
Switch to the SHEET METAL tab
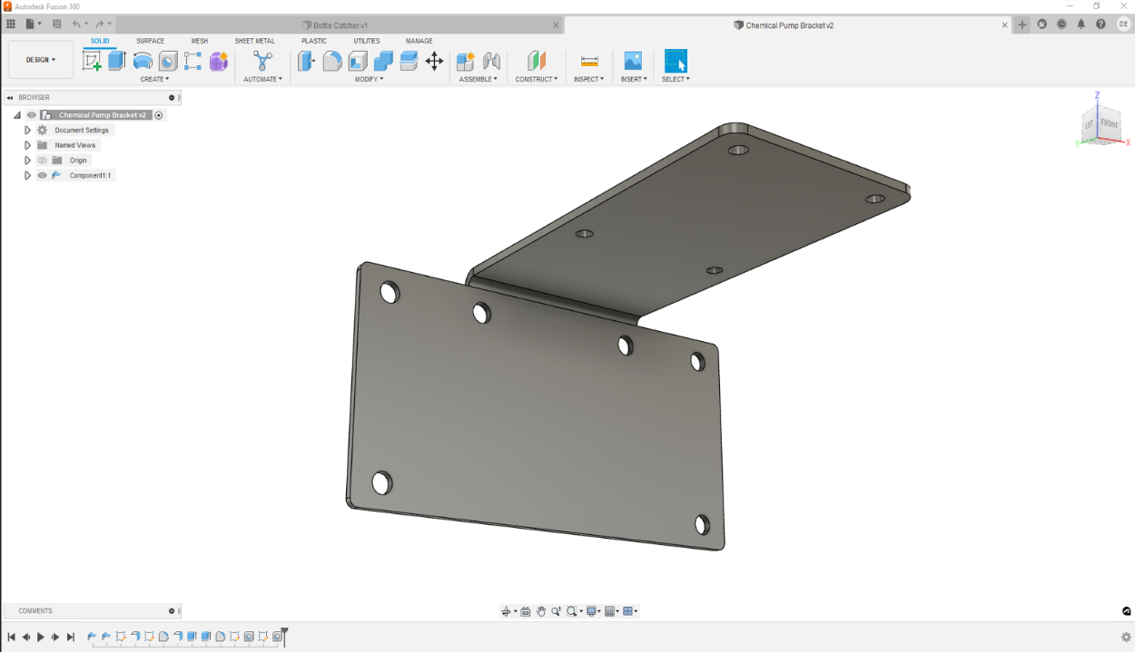[254, 41]
